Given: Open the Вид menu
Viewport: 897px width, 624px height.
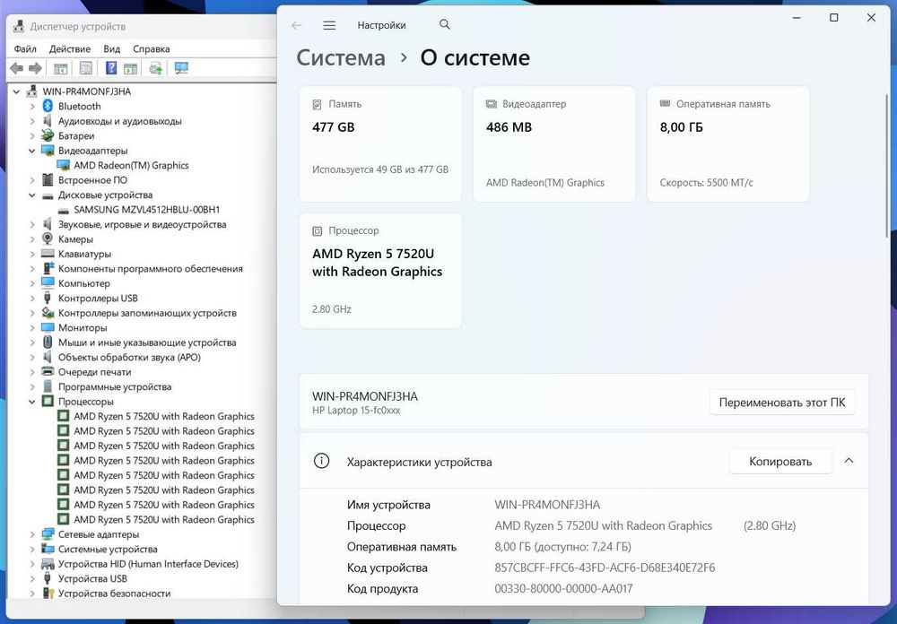Looking at the screenshot, I should point(111,48).
